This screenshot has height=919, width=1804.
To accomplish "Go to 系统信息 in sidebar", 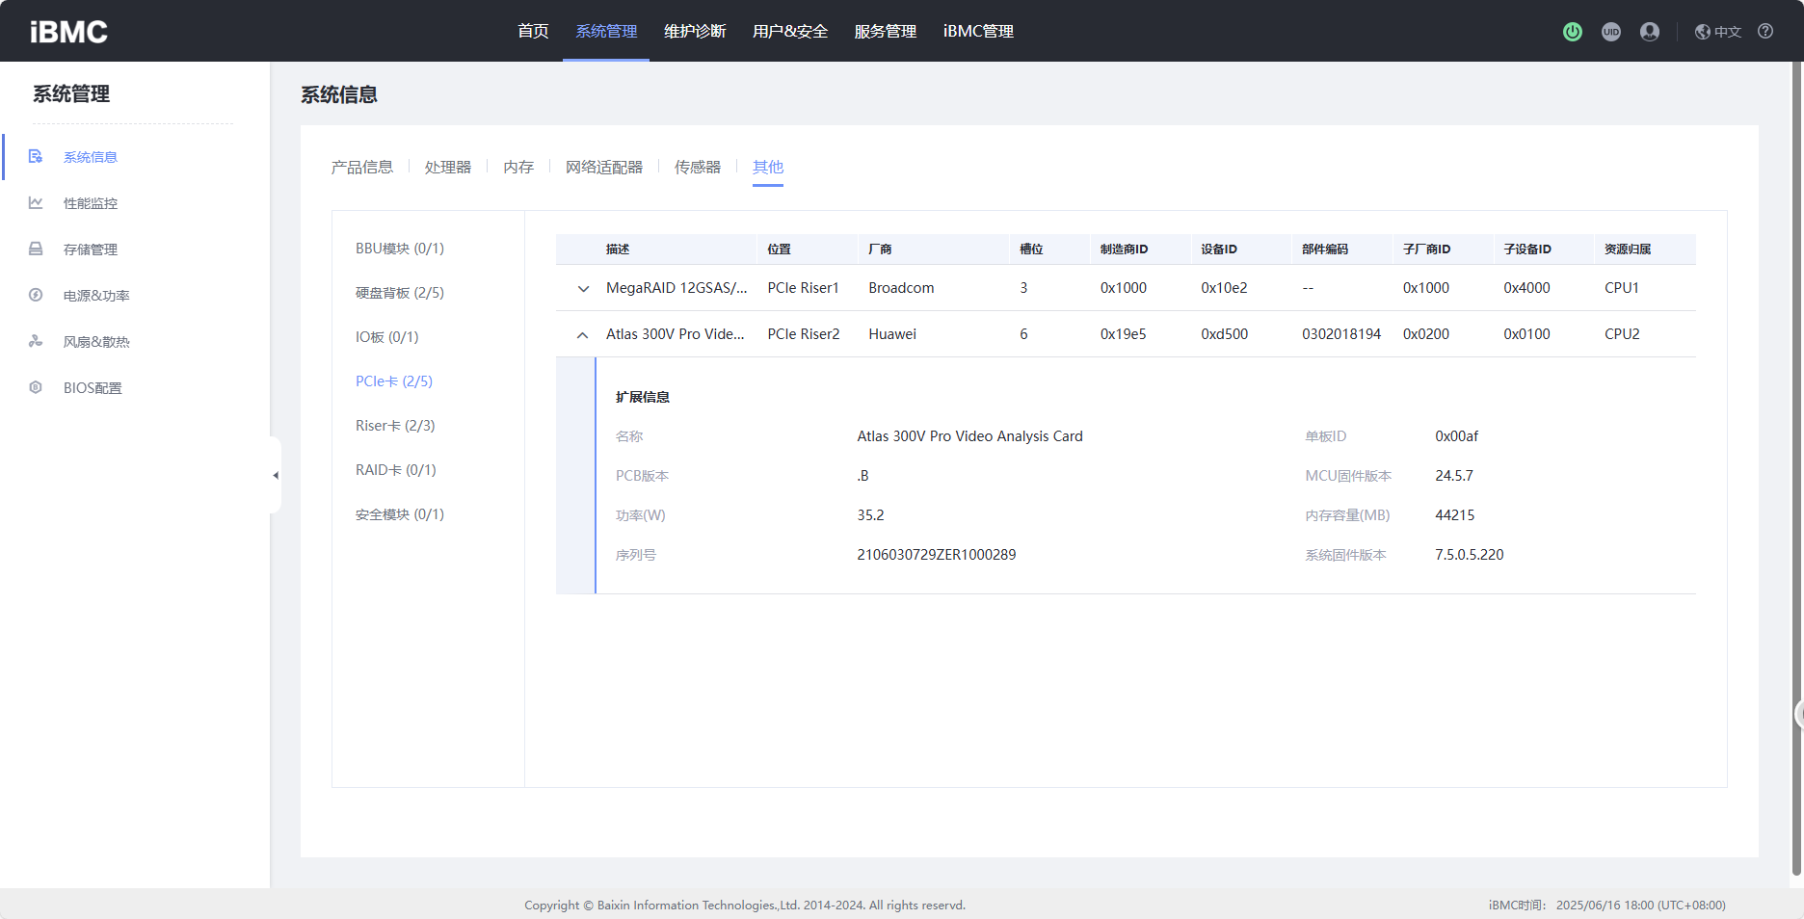I will pyautogui.click(x=91, y=157).
